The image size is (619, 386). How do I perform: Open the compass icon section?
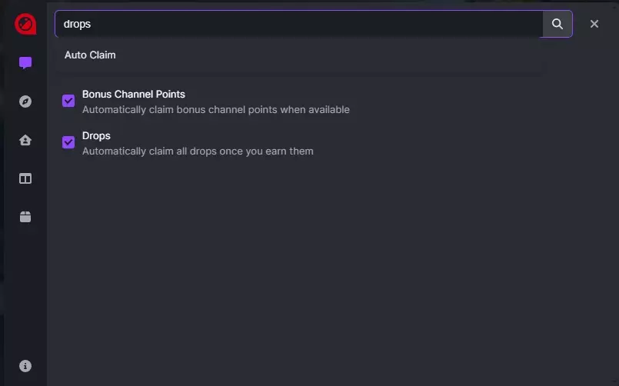point(25,101)
